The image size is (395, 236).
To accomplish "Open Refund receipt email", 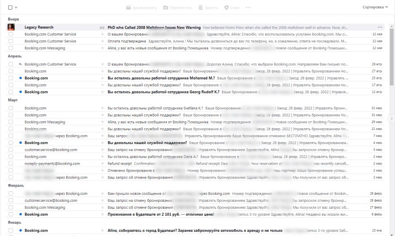I will point(195,163).
